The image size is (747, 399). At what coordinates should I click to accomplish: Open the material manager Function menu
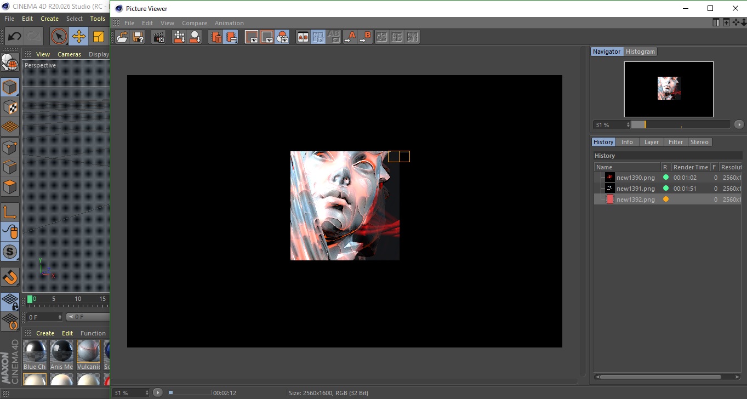93,333
